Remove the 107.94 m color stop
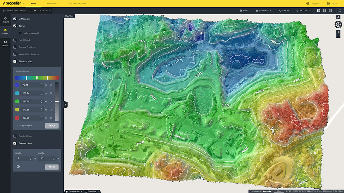Image resolution: width=344 pixels, height=193 pixels. pyautogui.click(x=51, y=93)
